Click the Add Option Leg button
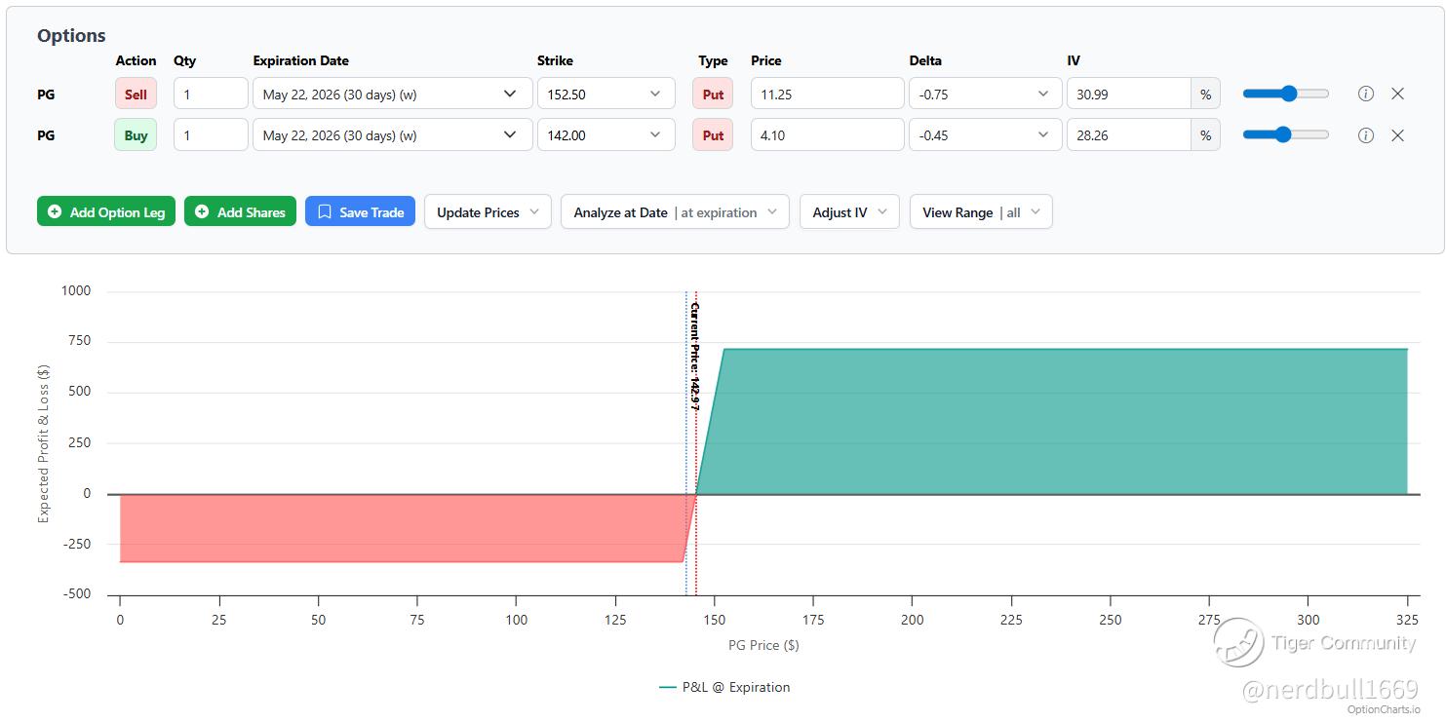Viewport: 1446px width, 722px height. [x=106, y=212]
